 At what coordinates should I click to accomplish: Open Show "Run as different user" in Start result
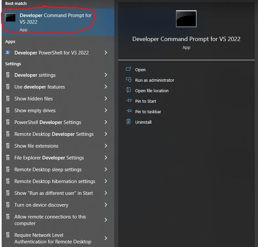point(54,193)
